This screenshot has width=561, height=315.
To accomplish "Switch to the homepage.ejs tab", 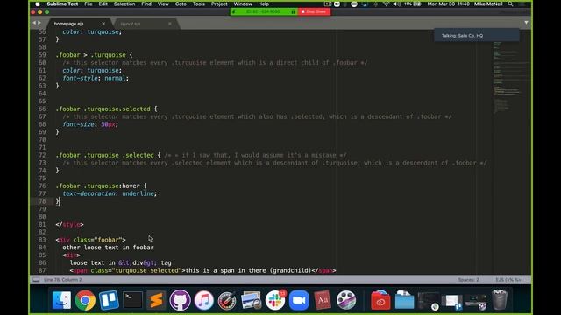I will (x=69, y=24).
